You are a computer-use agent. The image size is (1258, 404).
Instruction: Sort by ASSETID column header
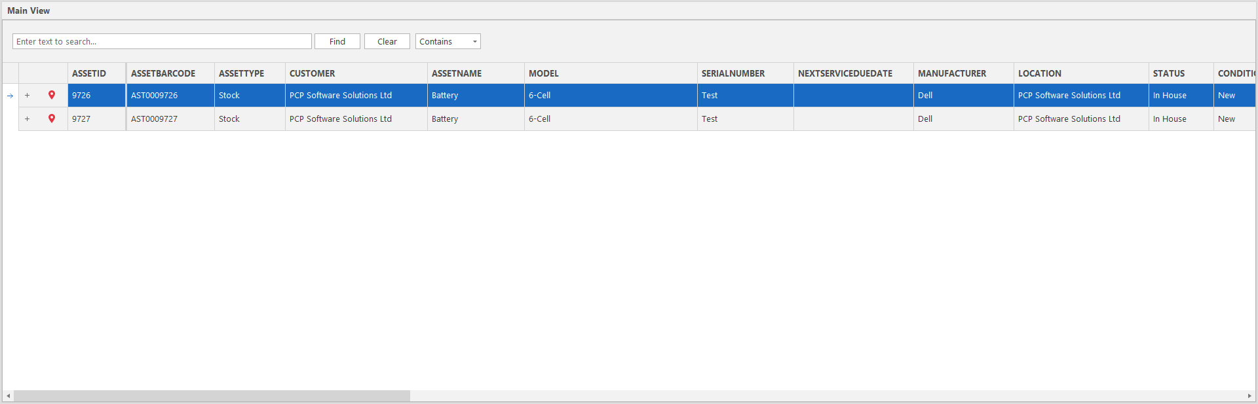[x=97, y=73]
